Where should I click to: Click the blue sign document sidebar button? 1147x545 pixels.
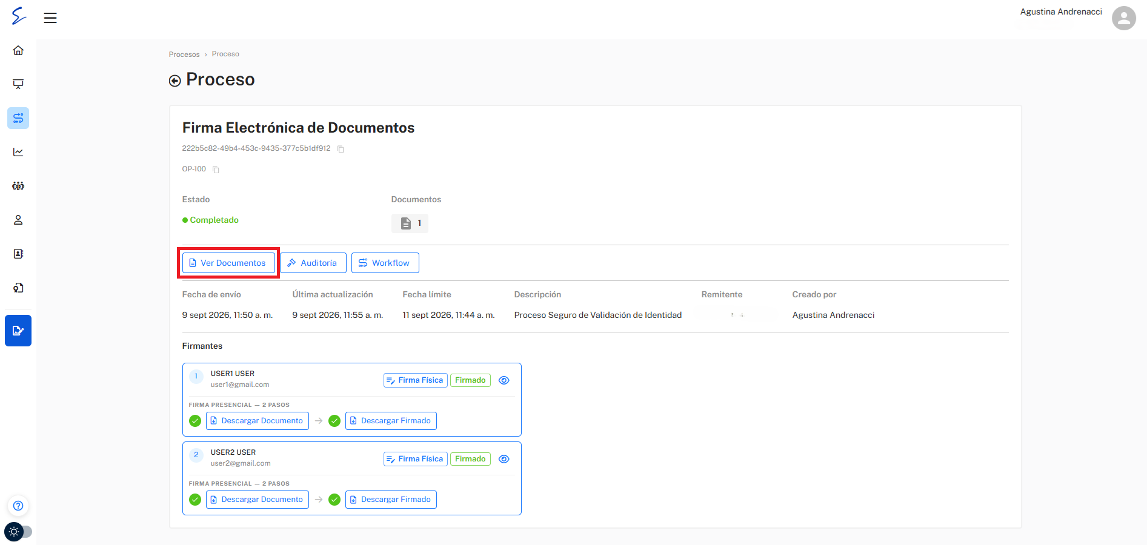(x=18, y=331)
